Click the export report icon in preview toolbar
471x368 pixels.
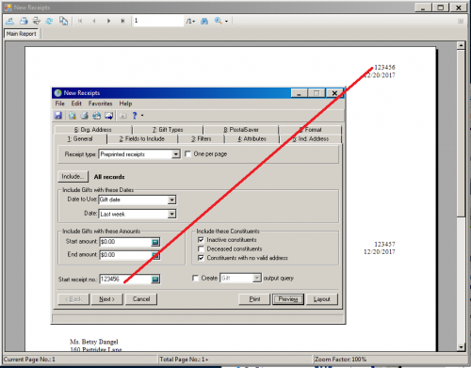pos(10,21)
